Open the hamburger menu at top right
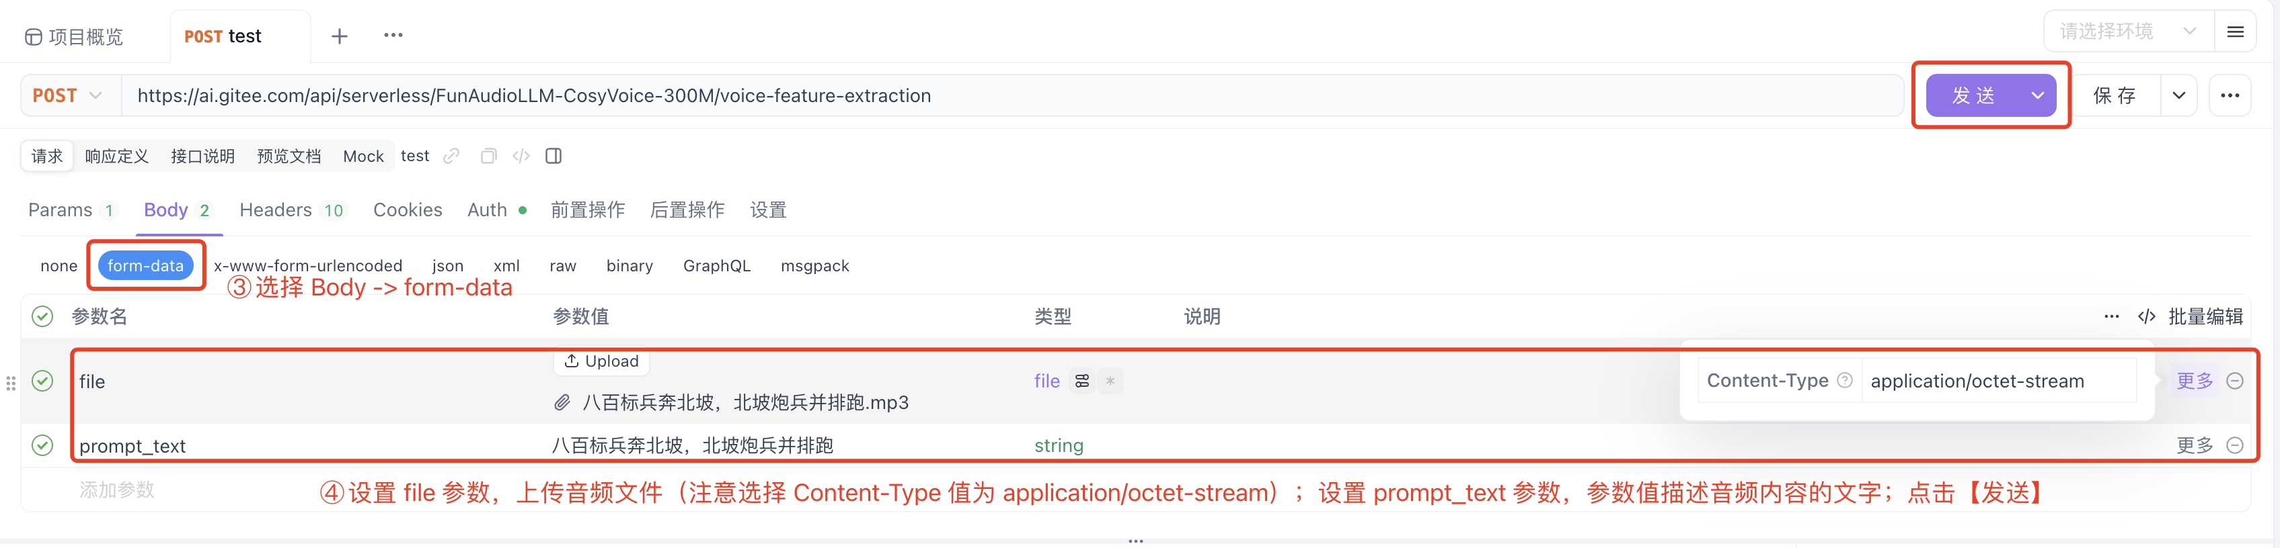 click(x=2235, y=32)
